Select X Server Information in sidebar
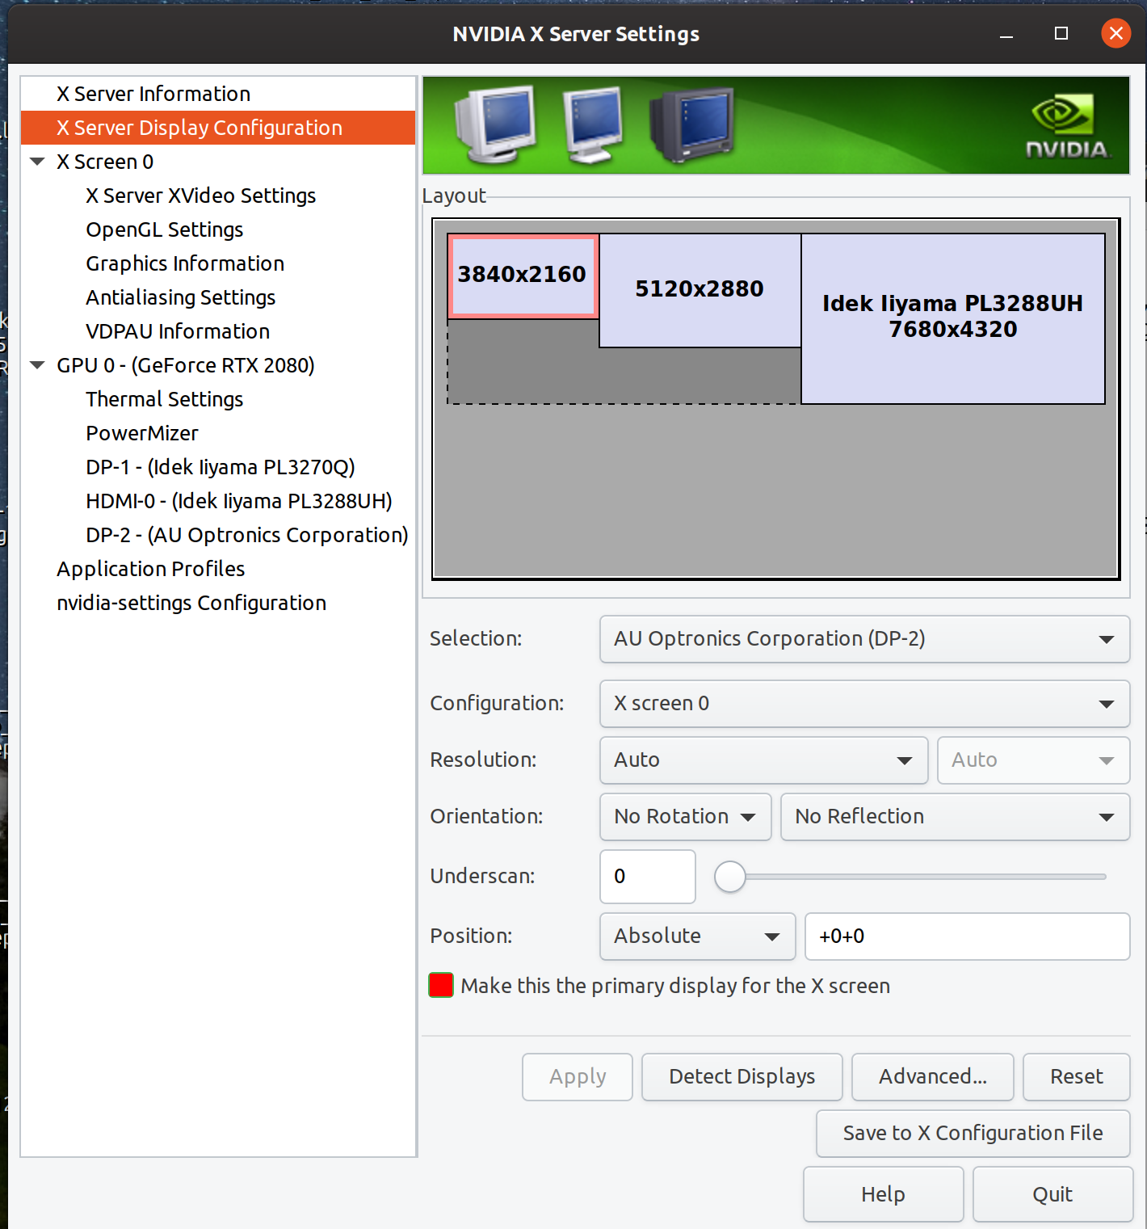 tap(218, 94)
